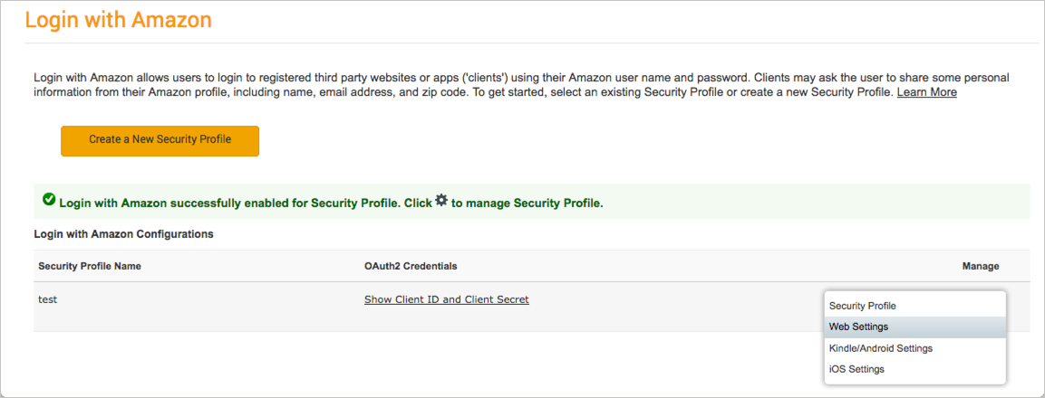Click the green checkmark success icon
This screenshot has height=398, width=1045.
tap(49, 200)
